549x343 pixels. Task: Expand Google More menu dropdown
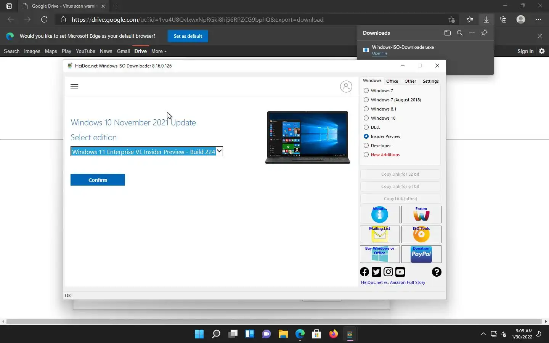click(159, 51)
